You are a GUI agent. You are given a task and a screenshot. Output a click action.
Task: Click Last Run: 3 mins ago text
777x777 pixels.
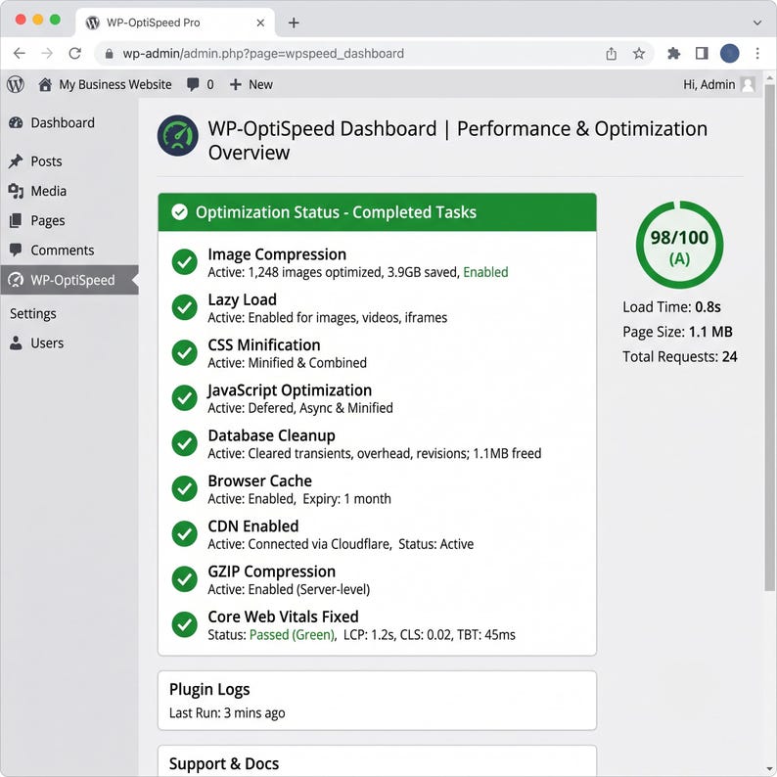(x=227, y=713)
